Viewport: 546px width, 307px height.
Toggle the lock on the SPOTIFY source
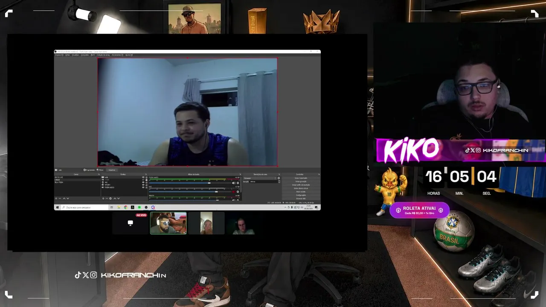point(146,185)
